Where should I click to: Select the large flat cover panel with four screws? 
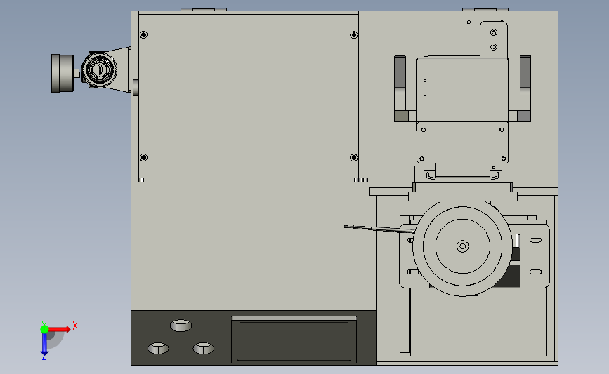[x=249, y=96]
